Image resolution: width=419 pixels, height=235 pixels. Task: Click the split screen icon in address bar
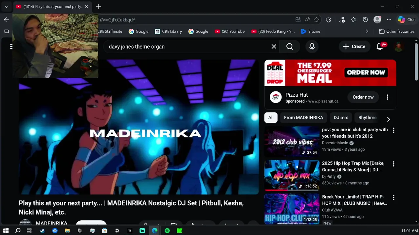coord(298,20)
